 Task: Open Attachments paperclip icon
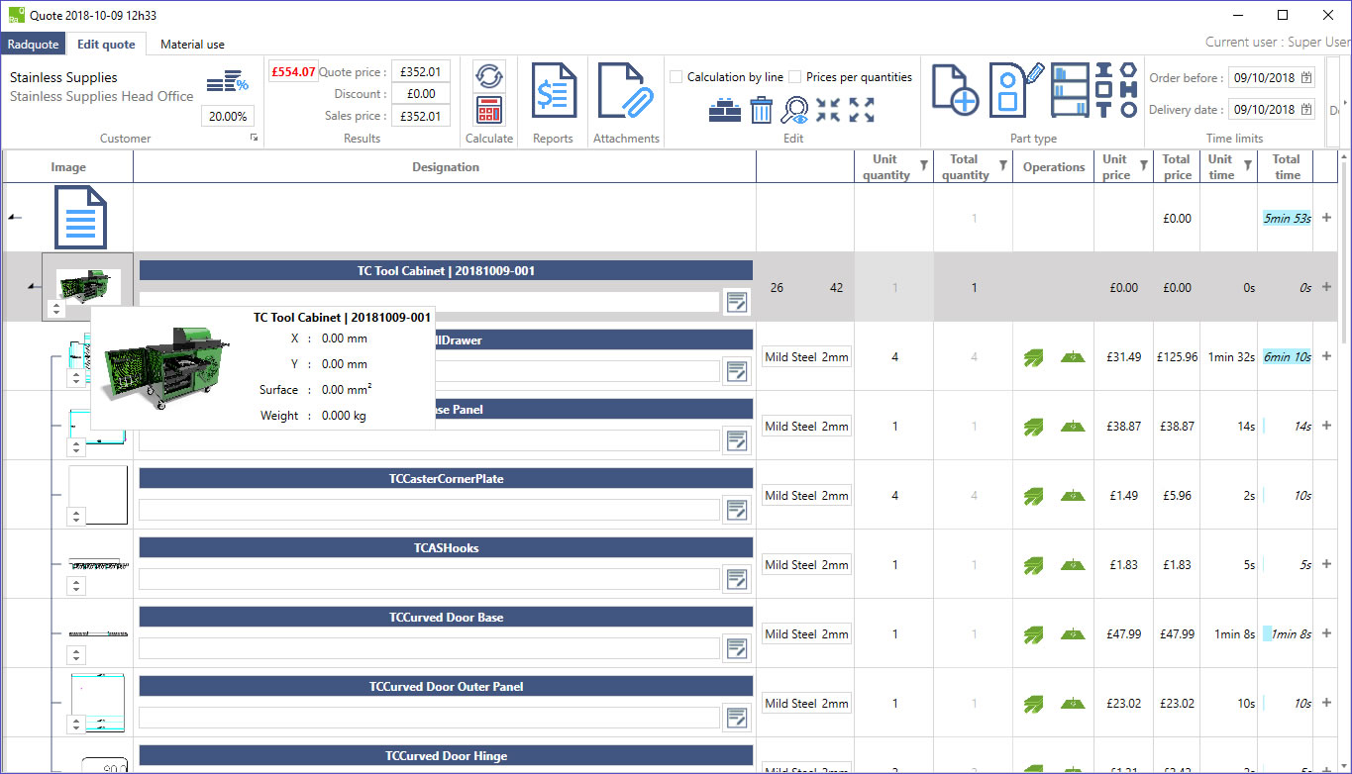pos(626,92)
